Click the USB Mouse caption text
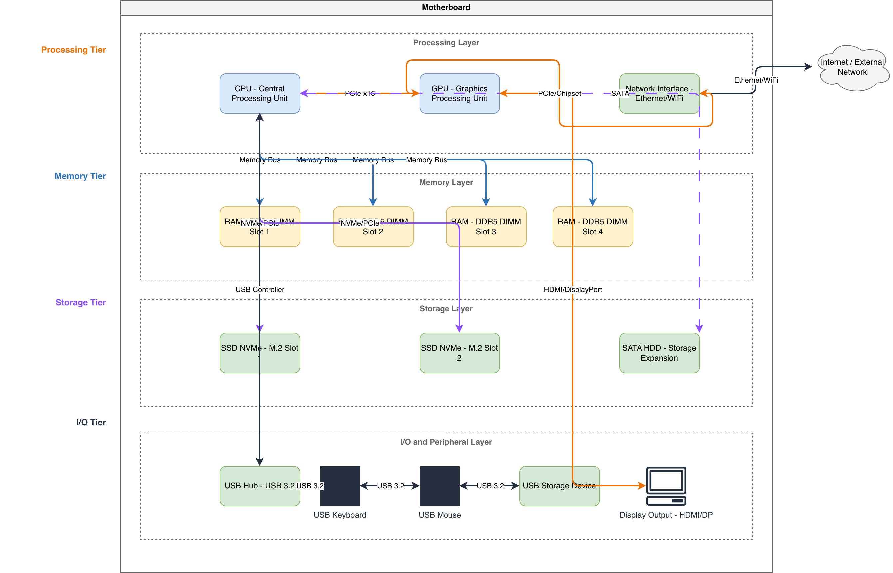The width and height of the screenshot is (893, 573). pyautogui.click(x=440, y=515)
